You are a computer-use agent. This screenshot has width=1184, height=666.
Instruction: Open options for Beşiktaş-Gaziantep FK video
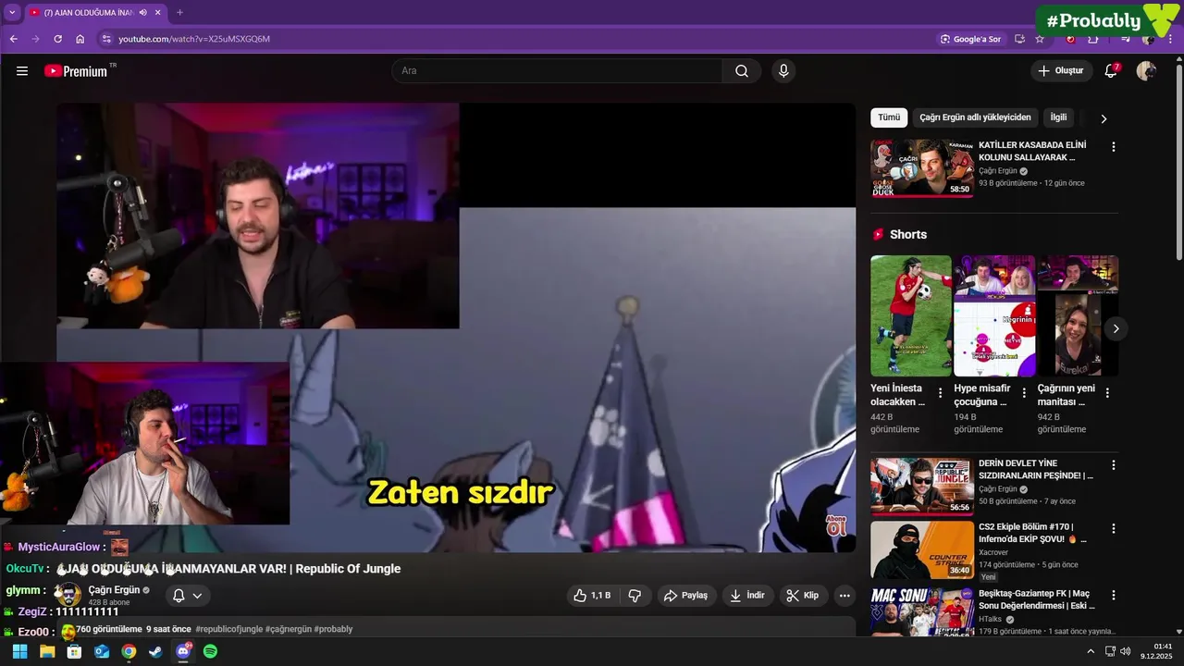[1113, 595]
